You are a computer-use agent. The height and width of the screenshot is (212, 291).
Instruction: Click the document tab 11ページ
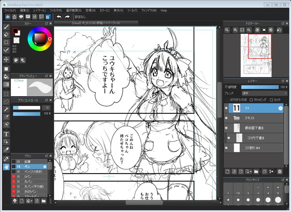coord(96,23)
